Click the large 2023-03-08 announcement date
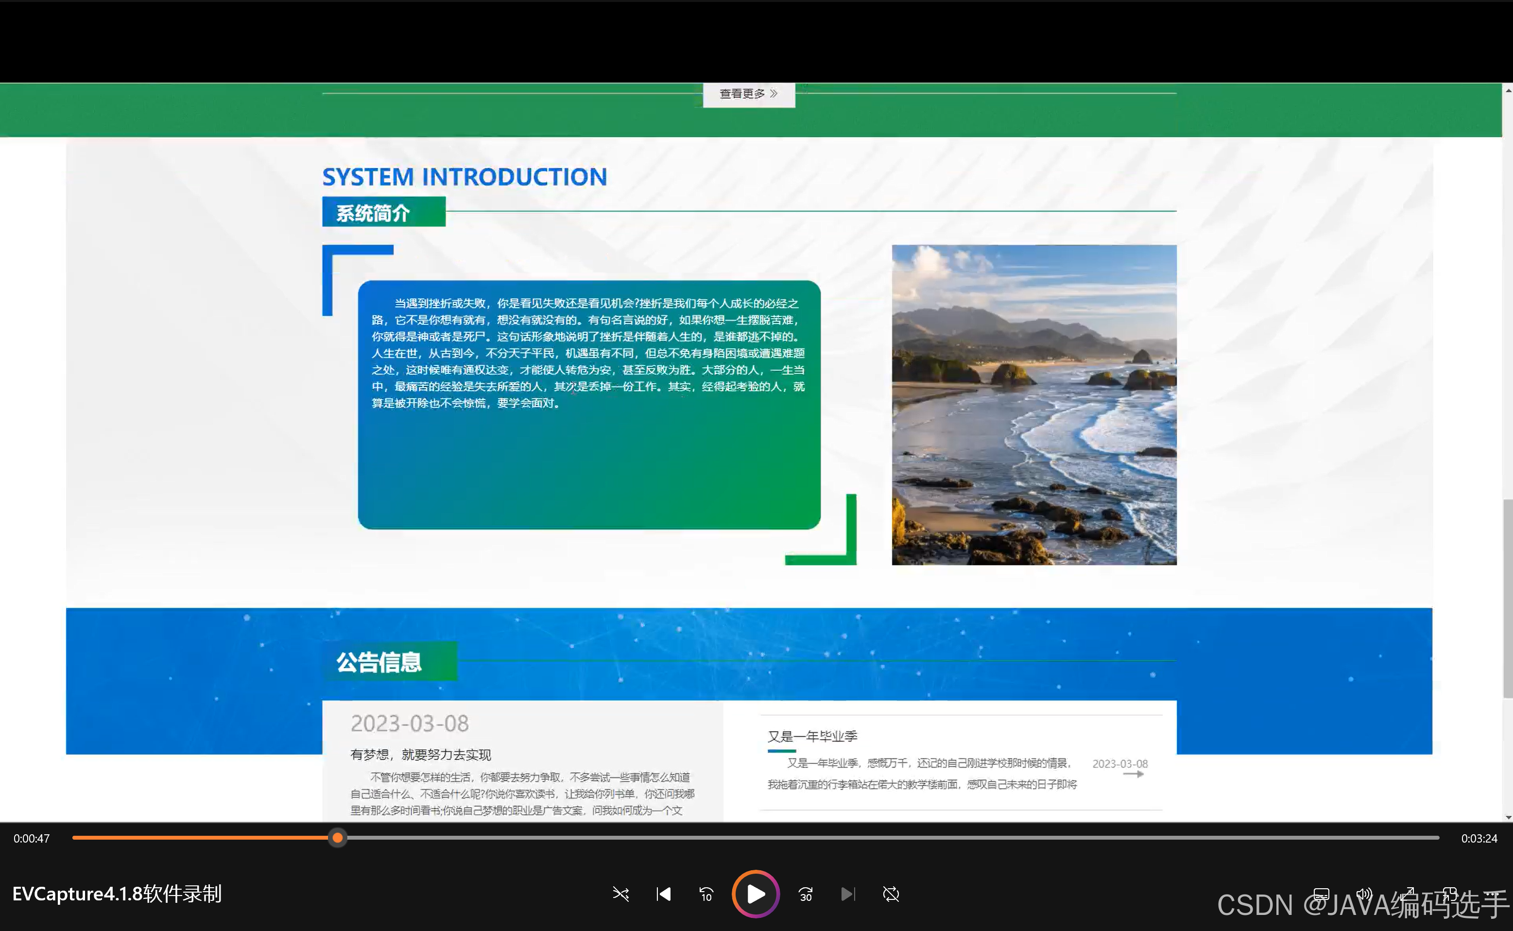 coord(409,723)
